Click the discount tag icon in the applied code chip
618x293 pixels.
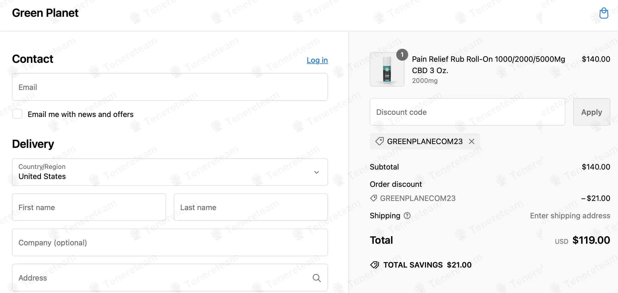(x=379, y=141)
